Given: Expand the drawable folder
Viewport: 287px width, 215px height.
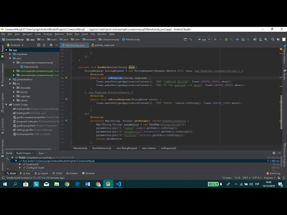Looking at the screenshot, I should [14, 88].
